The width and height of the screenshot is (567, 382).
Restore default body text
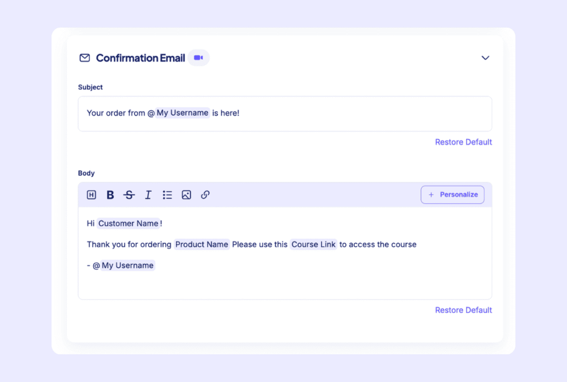[463, 310]
